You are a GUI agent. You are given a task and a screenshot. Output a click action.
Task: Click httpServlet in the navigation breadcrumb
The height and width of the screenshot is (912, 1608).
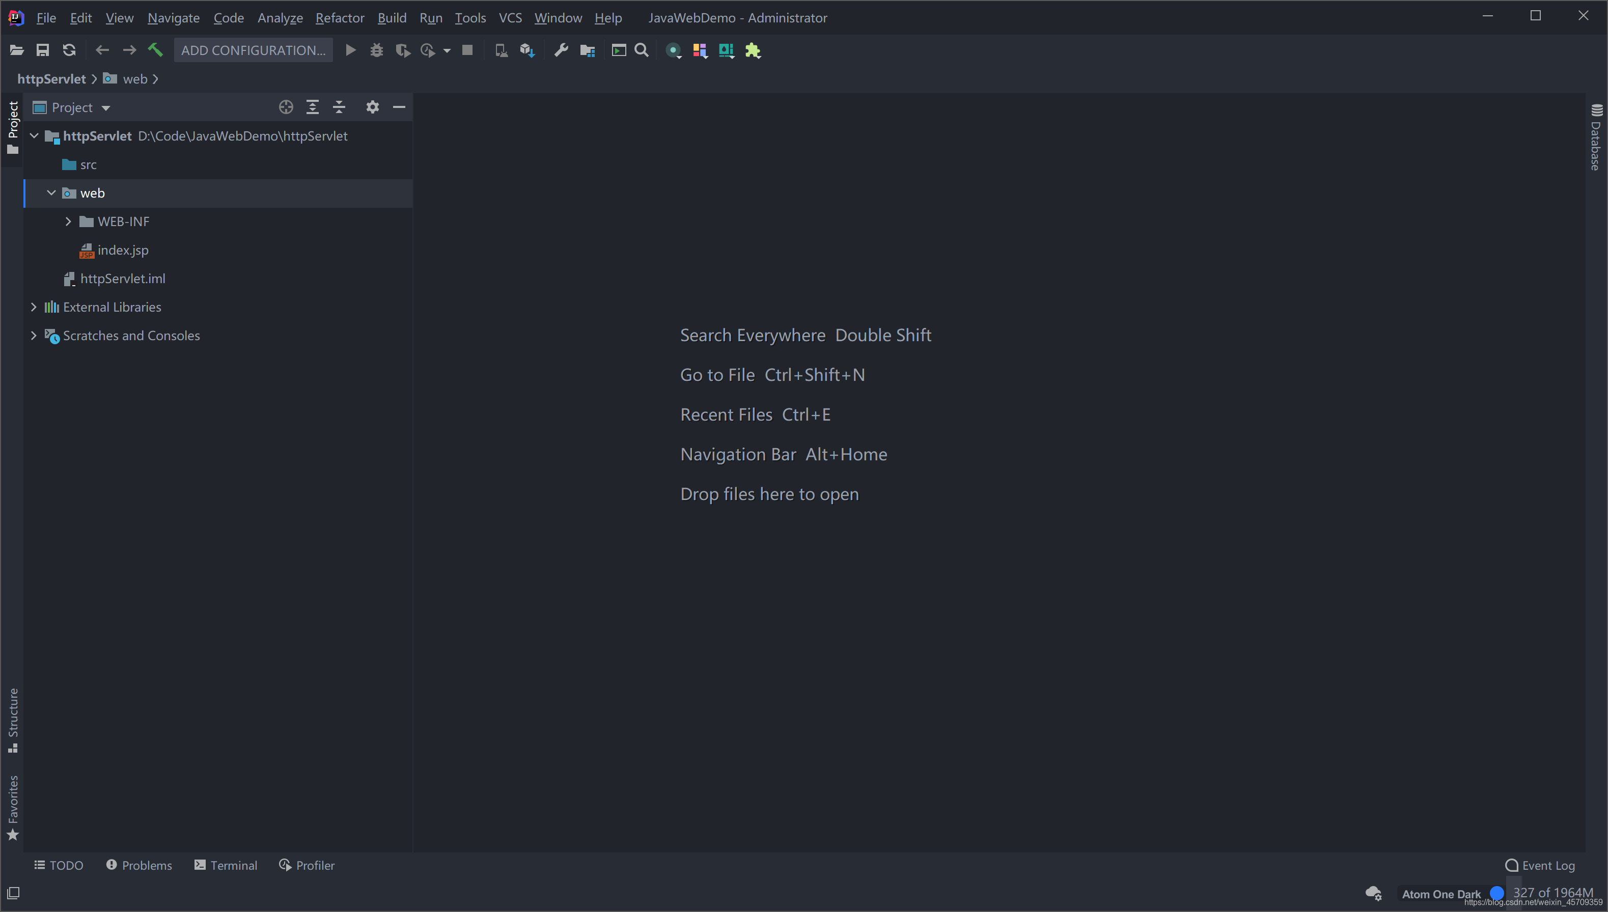coord(51,79)
